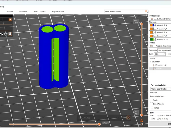This screenshot has height=128, width=171.
Task: Click lock icon of second Generic PLA filament
Action: (x=156, y=29)
